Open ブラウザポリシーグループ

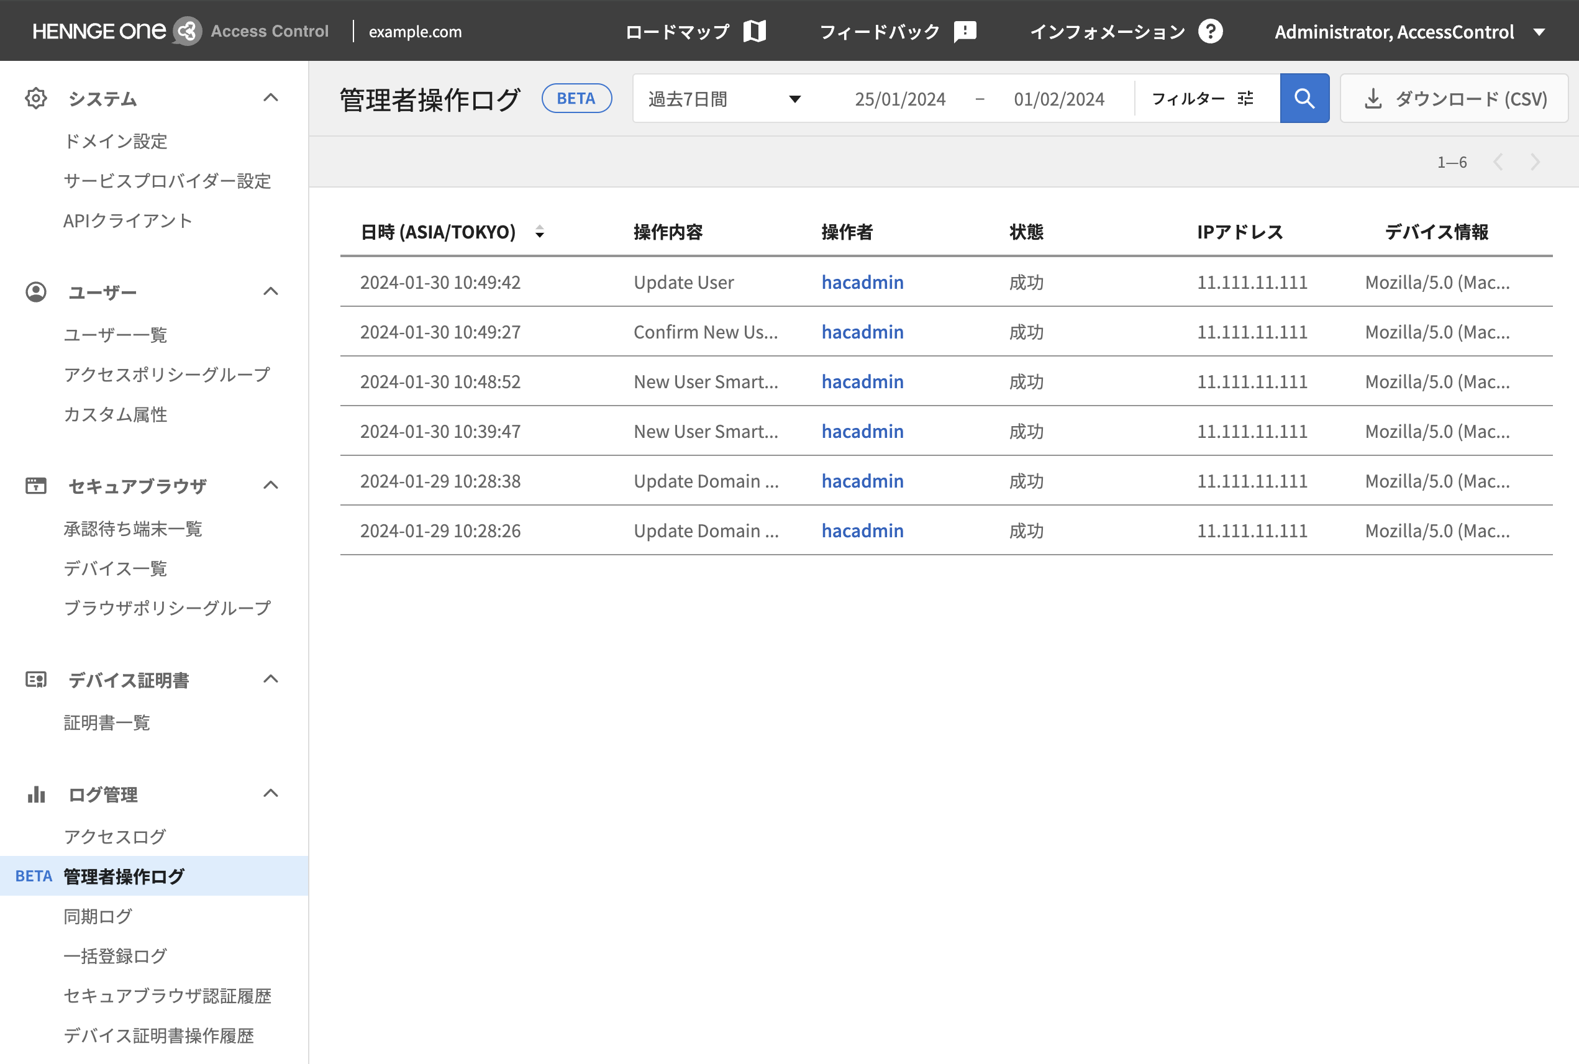[167, 608]
